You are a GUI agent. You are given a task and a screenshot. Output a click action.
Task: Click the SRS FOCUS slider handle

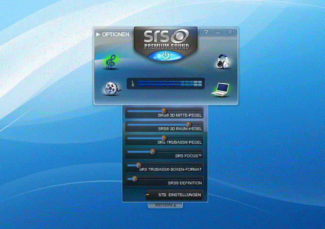(x=152, y=152)
